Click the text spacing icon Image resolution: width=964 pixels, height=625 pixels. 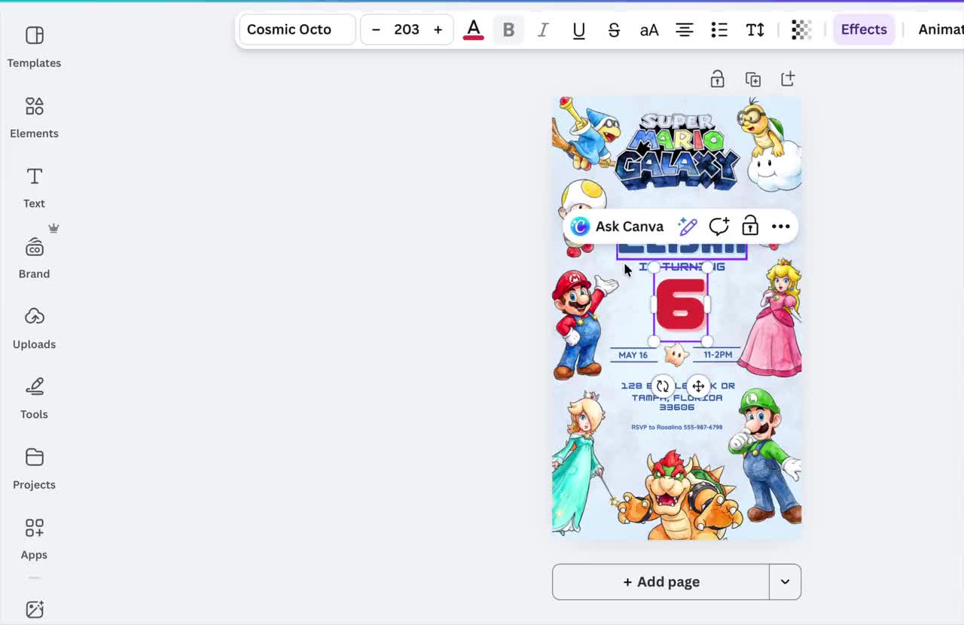pyautogui.click(x=755, y=29)
